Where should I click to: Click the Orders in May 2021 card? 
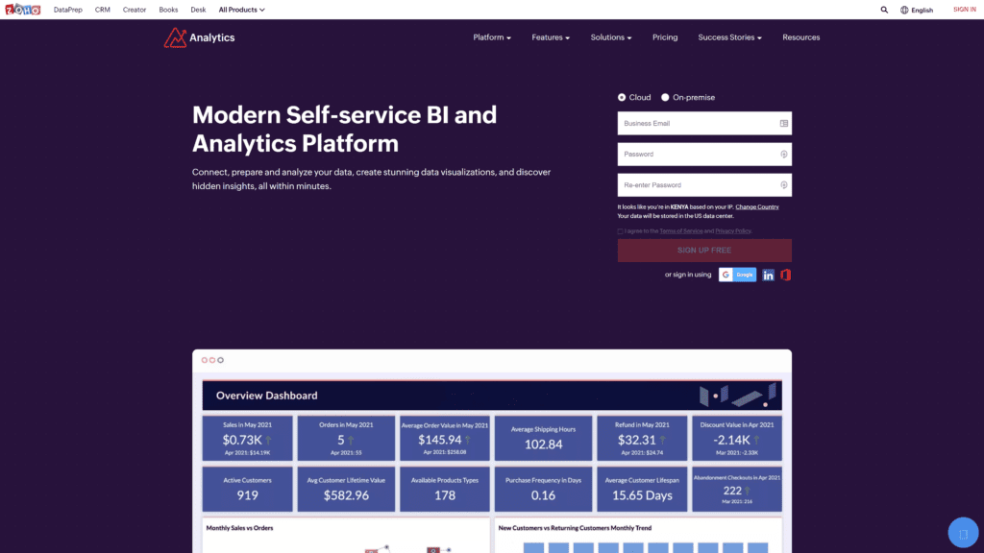(346, 438)
